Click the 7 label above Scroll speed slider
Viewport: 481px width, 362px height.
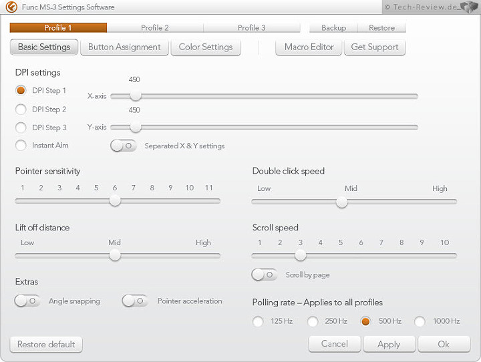pos(381,242)
